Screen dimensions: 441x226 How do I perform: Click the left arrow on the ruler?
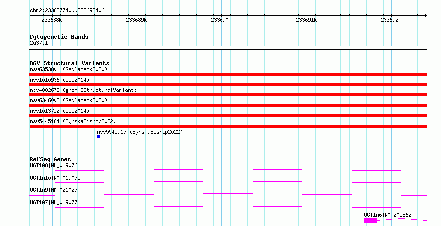tap(31, 16)
